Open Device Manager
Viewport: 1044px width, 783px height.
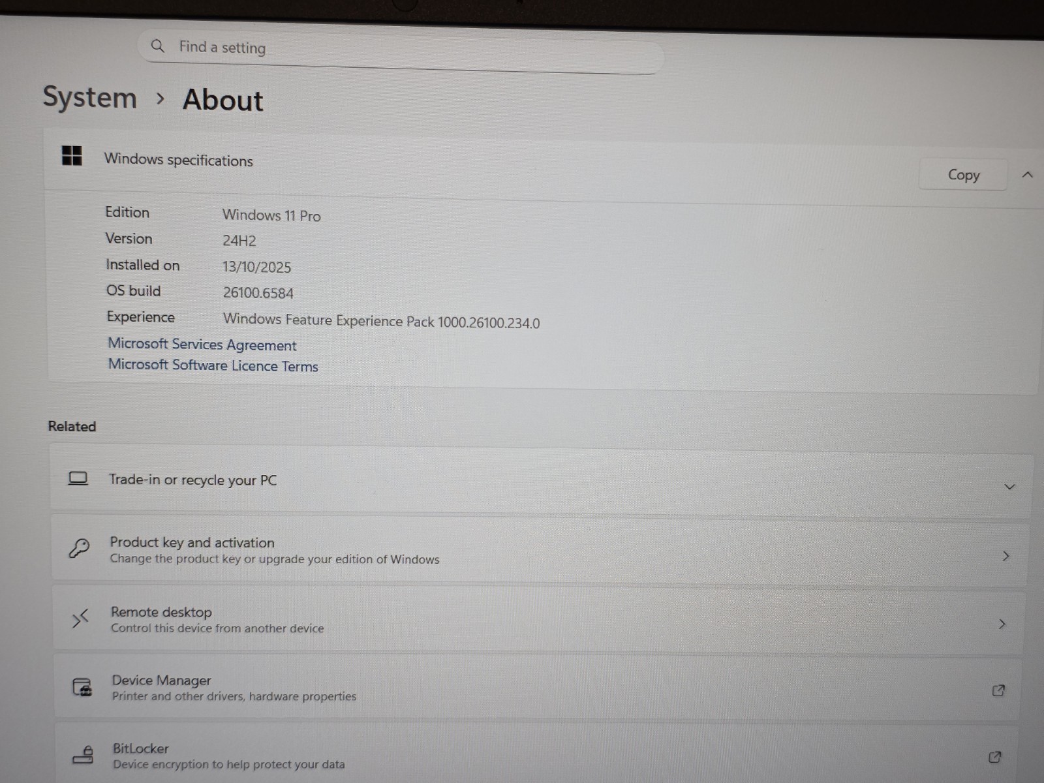538,688
